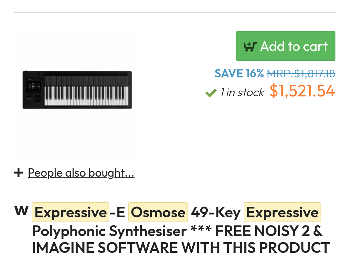349x258 pixels.
Task: Click the crossed-out MRP $1,817.18 price
Action: [301, 74]
